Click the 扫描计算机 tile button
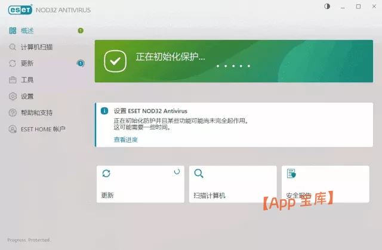 tap(233, 184)
